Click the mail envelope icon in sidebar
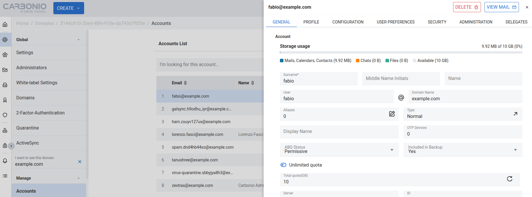 pos(5,70)
